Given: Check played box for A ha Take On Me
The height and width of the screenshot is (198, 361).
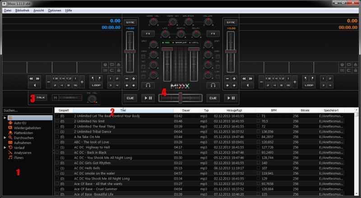Looking at the screenshot, I should 57,137.
